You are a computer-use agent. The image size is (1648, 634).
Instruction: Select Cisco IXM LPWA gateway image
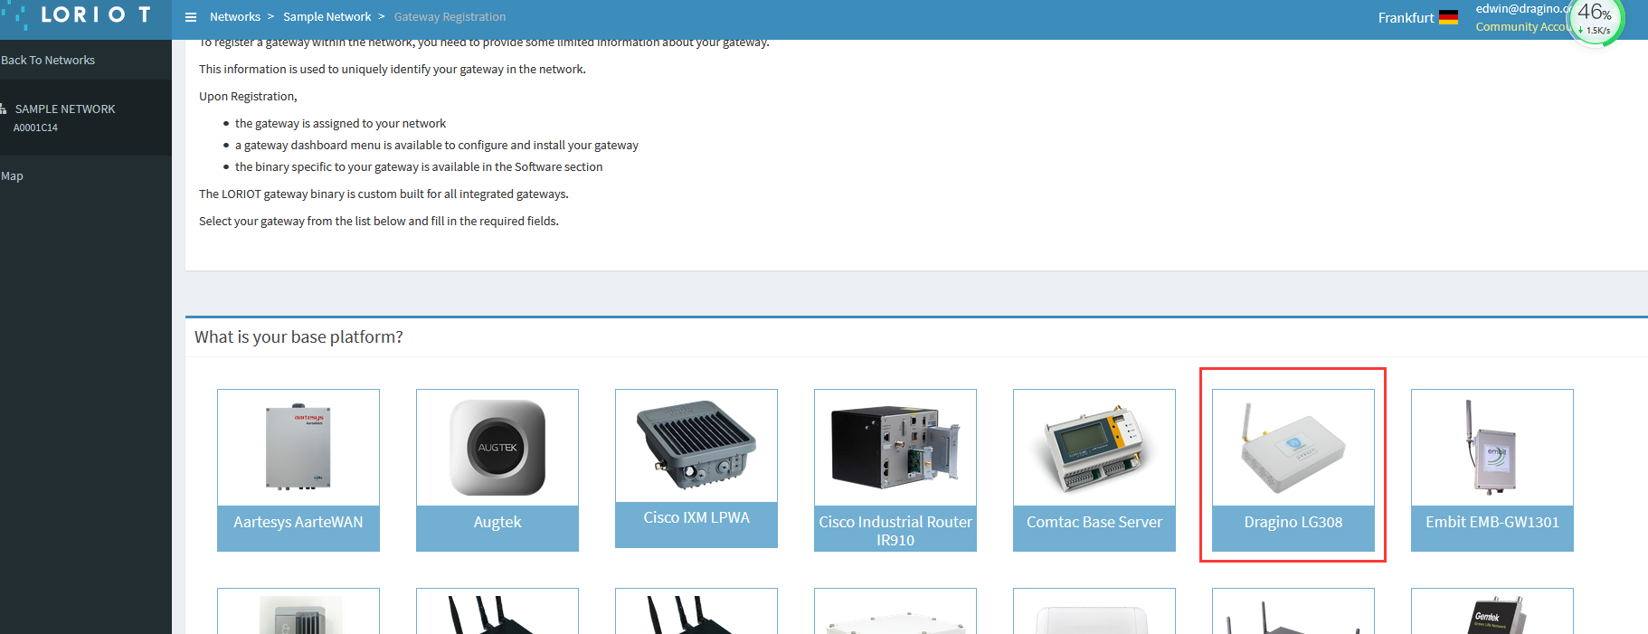click(x=696, y=446)
